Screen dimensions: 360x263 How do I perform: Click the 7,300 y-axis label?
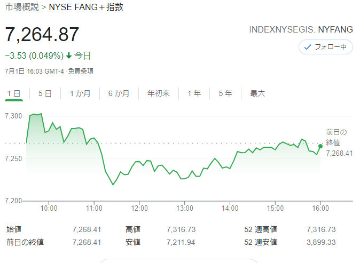pyautogui.click(x=13, y=116)
